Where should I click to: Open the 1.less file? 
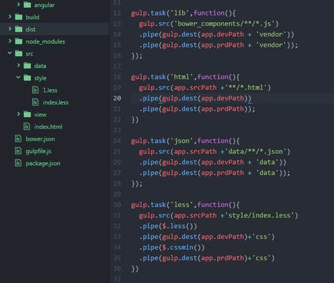click(x=50, y=90)
